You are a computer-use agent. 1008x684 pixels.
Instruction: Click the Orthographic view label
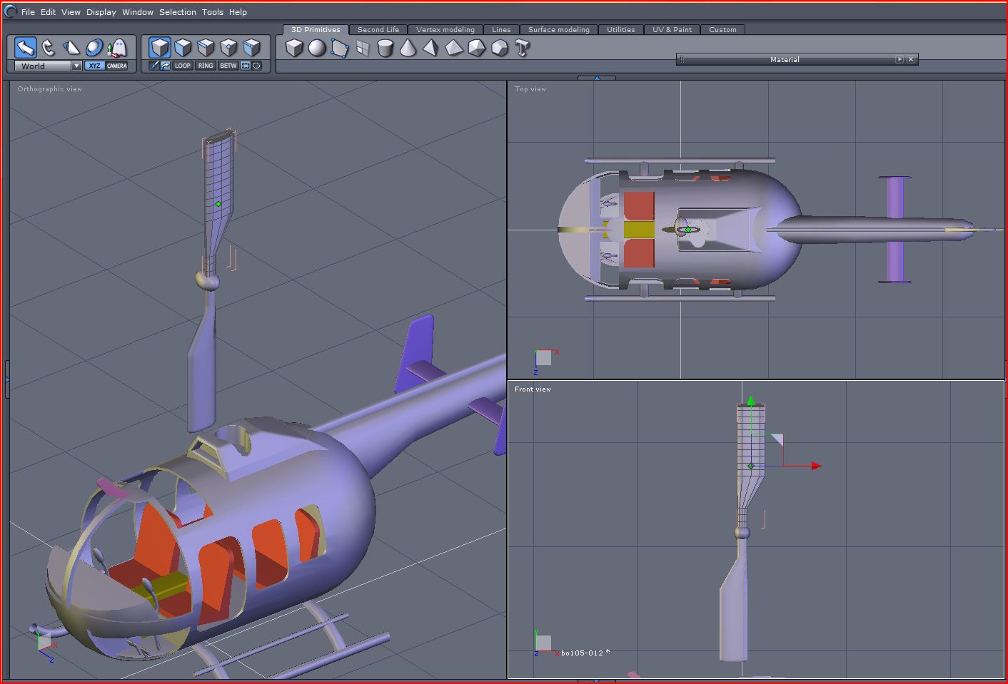pyautogui.click(x=50, y=89)
